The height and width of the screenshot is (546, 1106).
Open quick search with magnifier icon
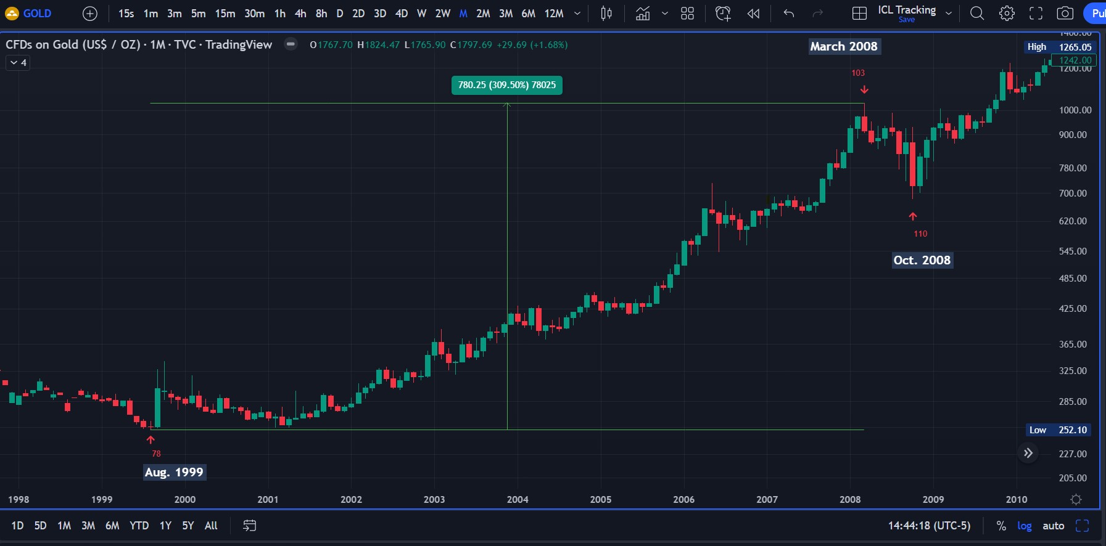977,13
